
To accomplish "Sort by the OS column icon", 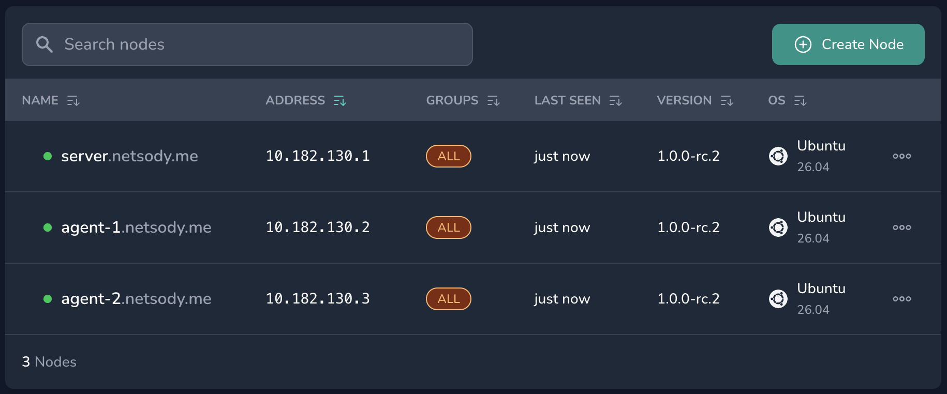I will [801, 101].
